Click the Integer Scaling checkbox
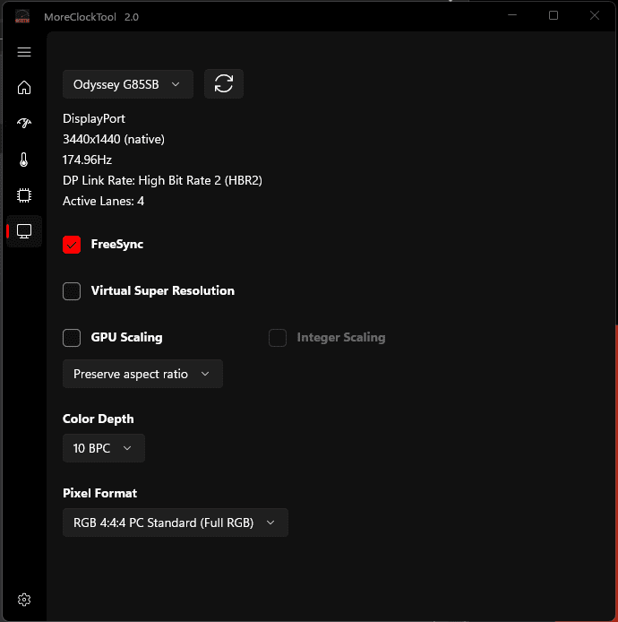Viewport: 618px width, 622px height. 278,338
